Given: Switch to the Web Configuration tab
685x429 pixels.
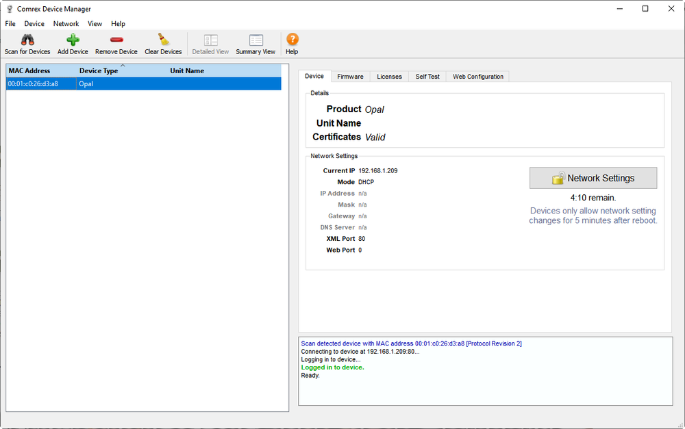Looking at the screenshot, I should pyautogui.click(x=478, y=77).
